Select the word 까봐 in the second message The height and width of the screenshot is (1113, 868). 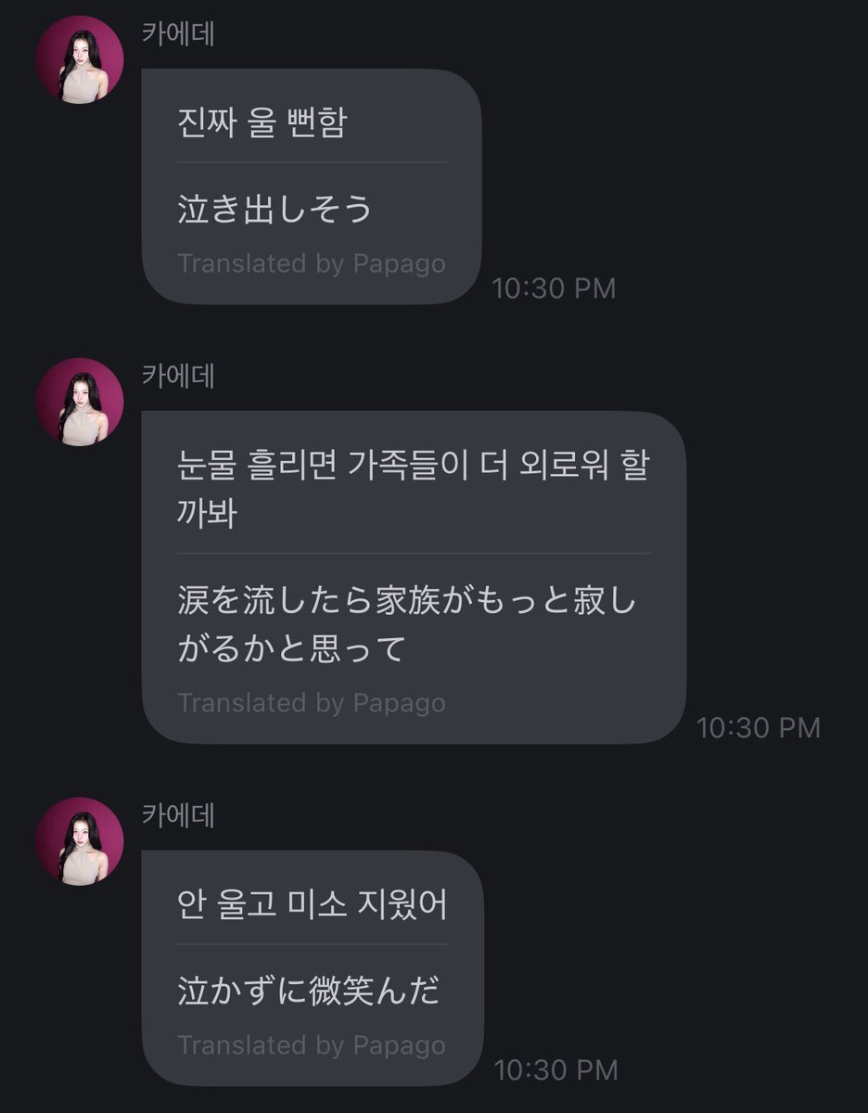(207, 513)
